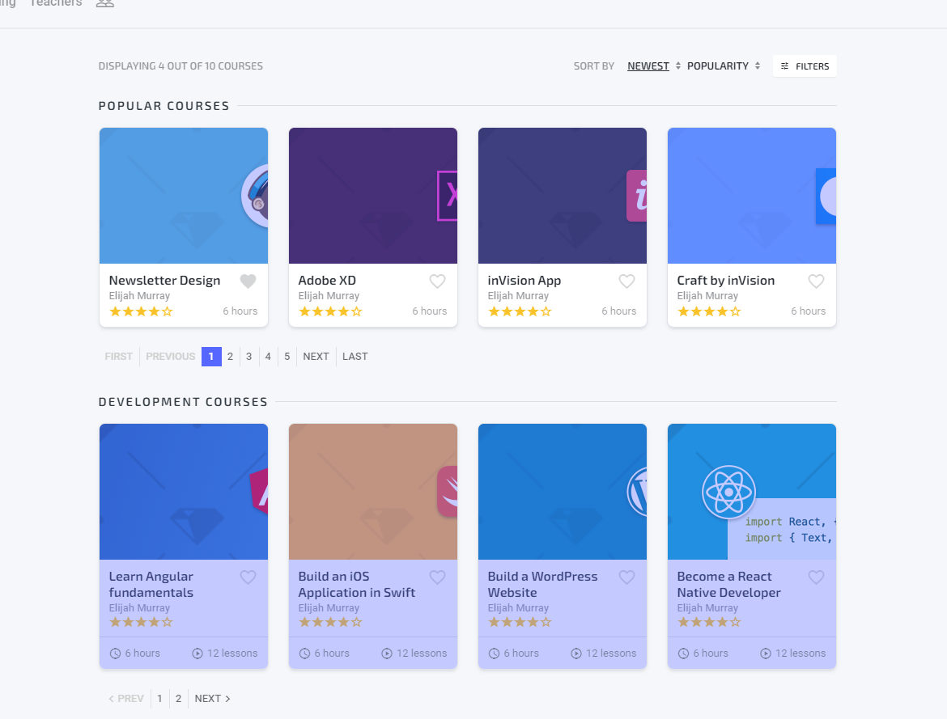This screenshot has width=947, height=719.
Task: Like the inVision App course
Action: click(627, 281)
